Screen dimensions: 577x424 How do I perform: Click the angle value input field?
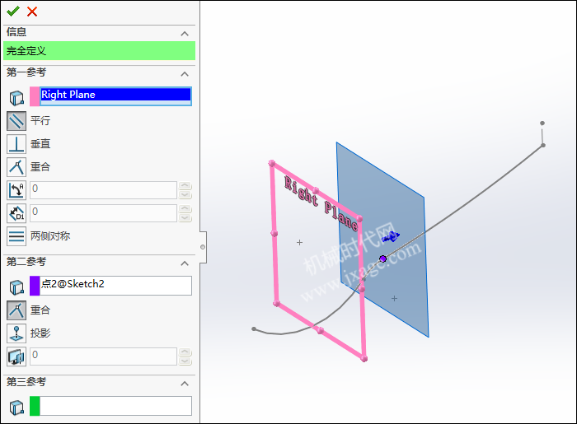103,190
